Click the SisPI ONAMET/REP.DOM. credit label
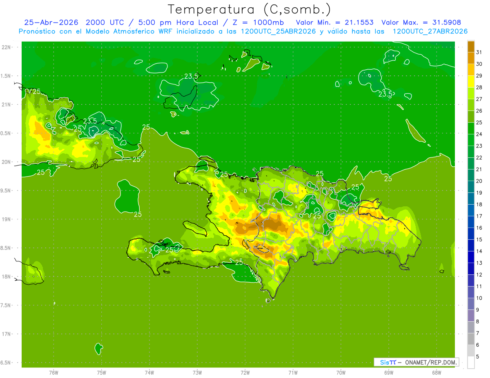490x378 pixels. tap(416, 362)
